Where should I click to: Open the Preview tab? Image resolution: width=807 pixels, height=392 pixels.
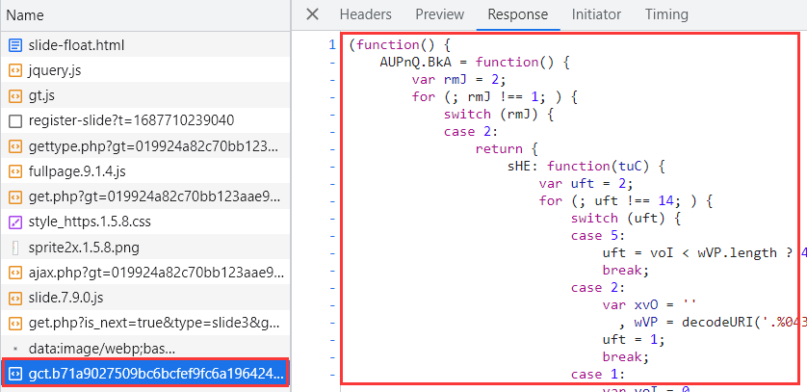click(439, 14)
